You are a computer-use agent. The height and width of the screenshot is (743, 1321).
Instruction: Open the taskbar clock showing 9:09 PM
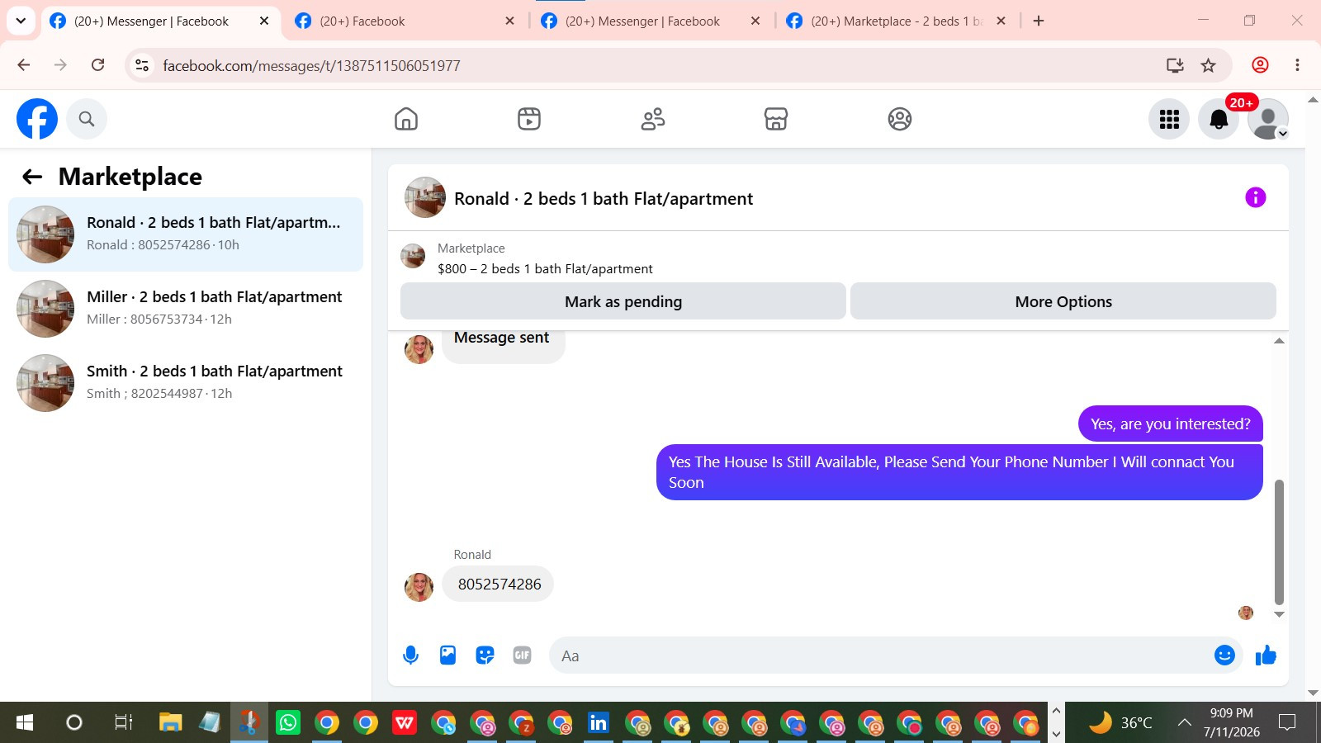tap(1231, 723)
